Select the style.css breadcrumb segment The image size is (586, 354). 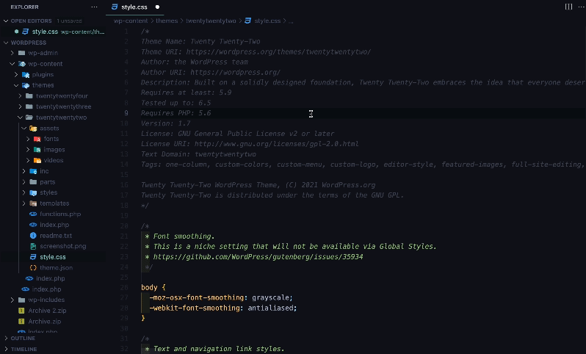[267, 21]
